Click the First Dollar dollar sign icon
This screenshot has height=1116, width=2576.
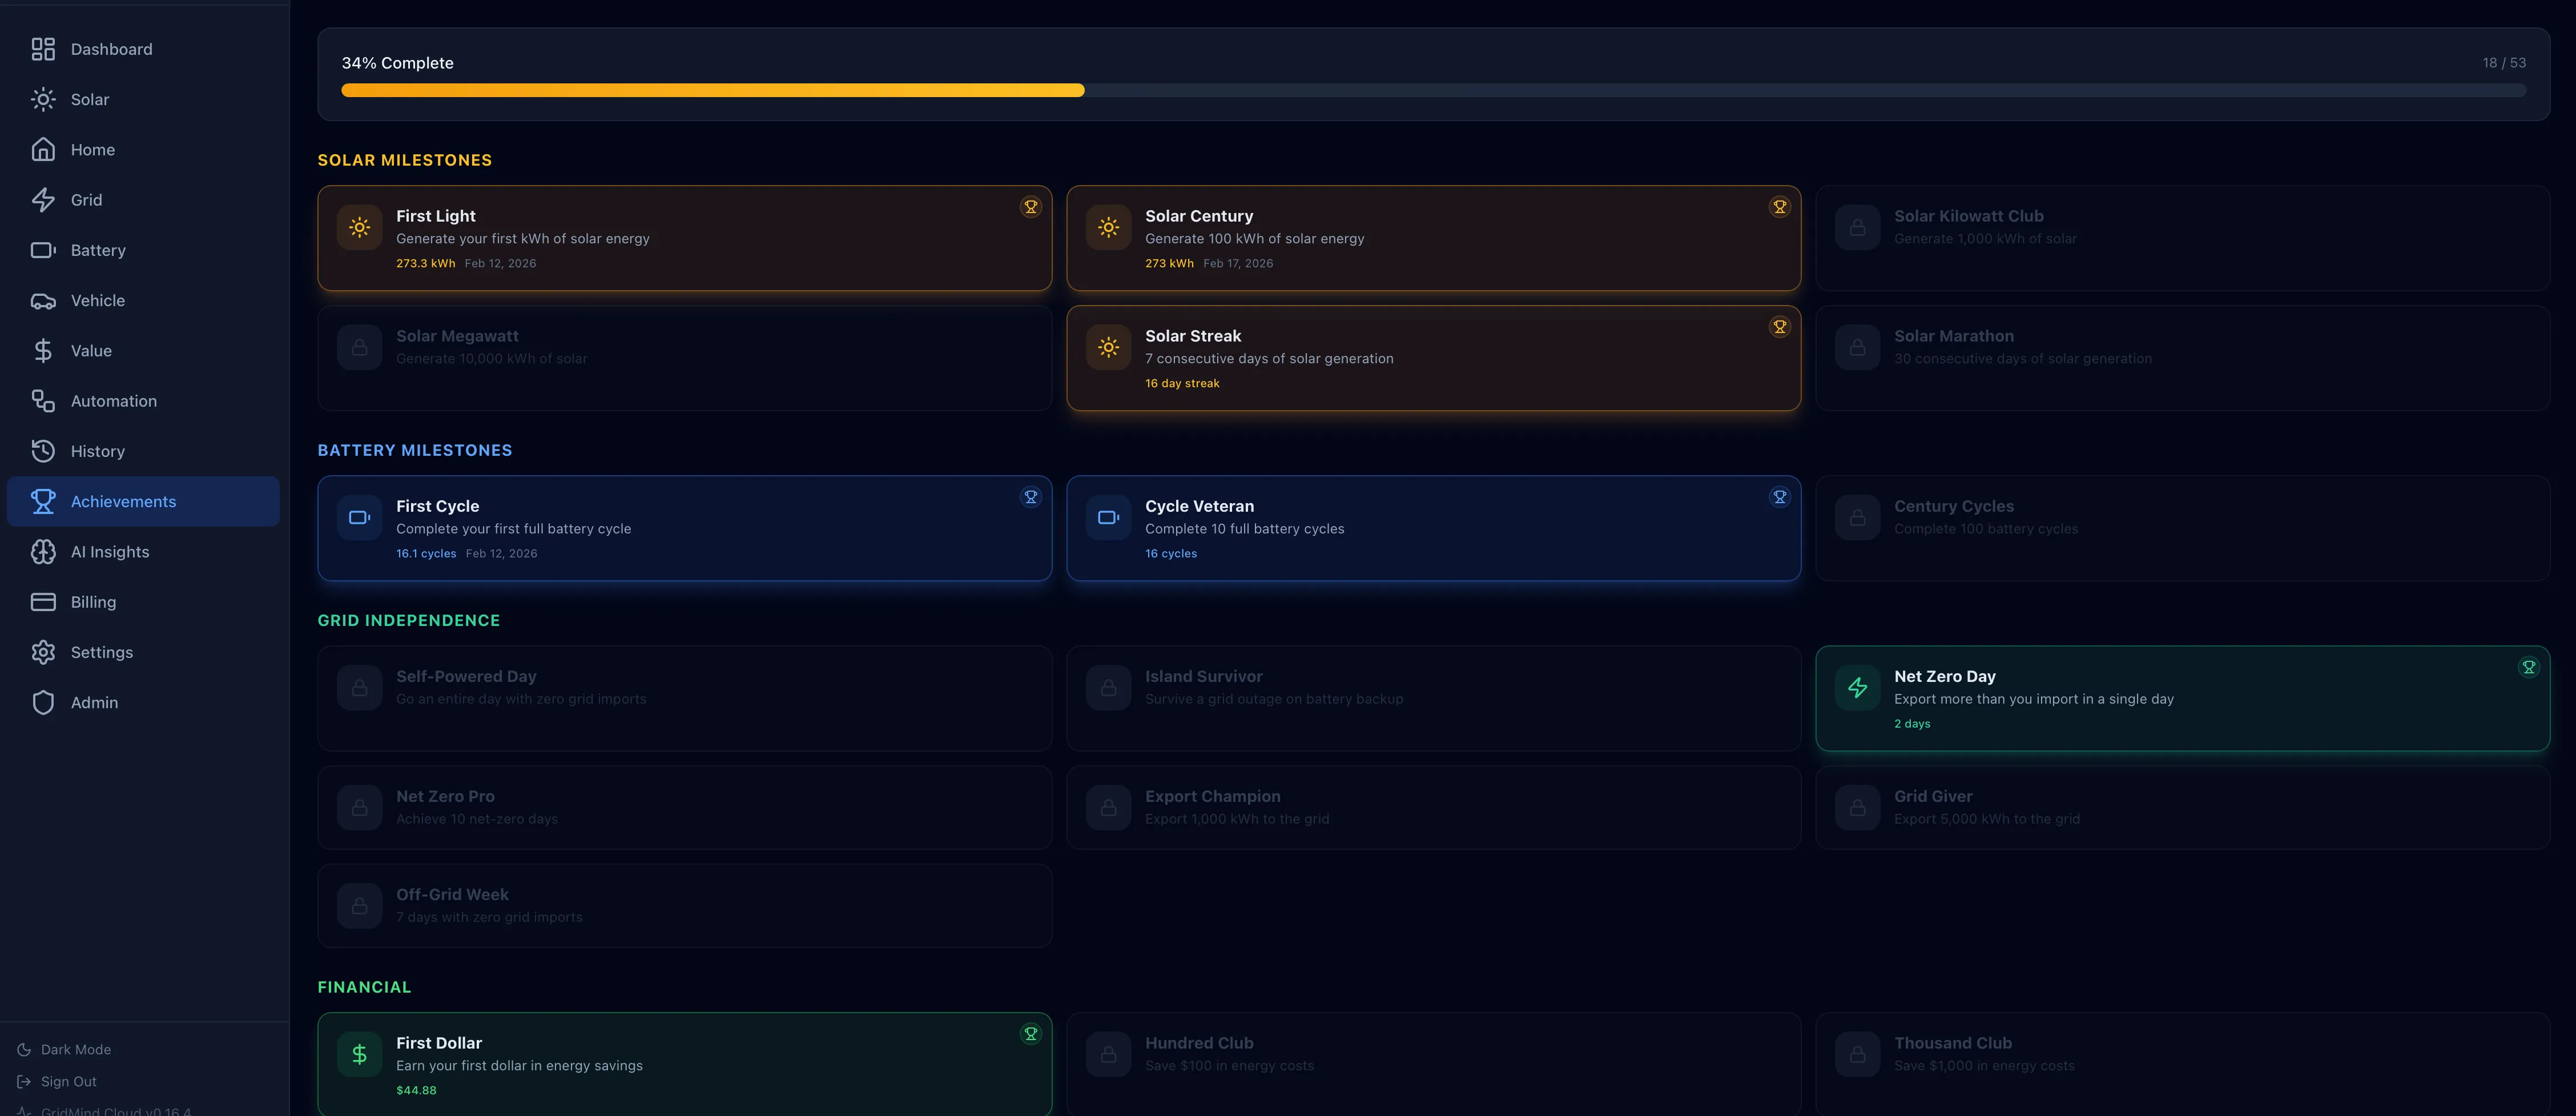click(360, 1055)
